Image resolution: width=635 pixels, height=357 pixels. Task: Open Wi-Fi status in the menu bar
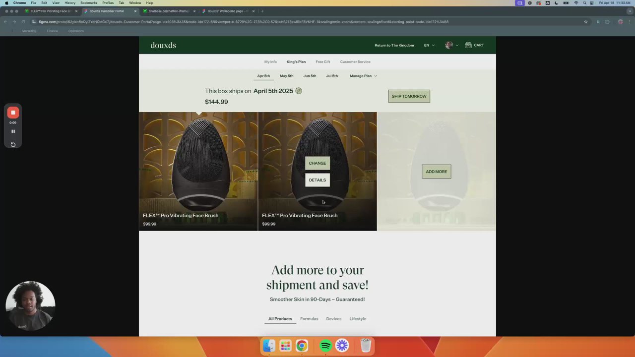[x=575, y=3]
